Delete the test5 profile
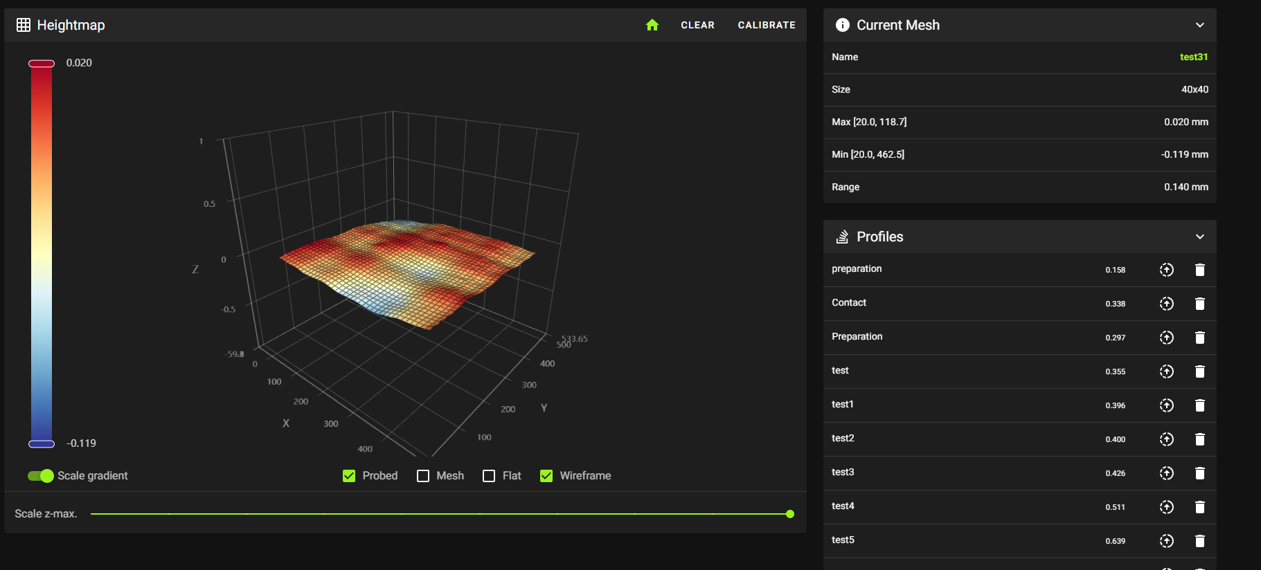 [1200, 541]
